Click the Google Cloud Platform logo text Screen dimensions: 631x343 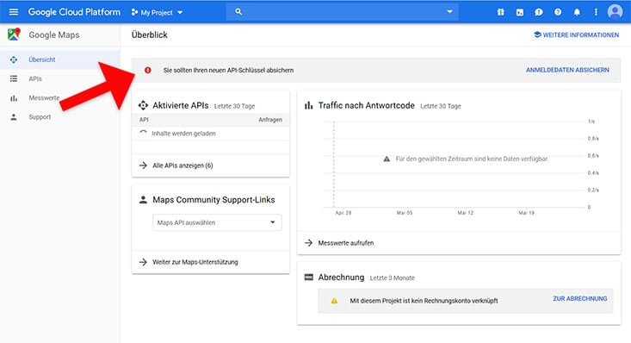click(x=74, y=12)
